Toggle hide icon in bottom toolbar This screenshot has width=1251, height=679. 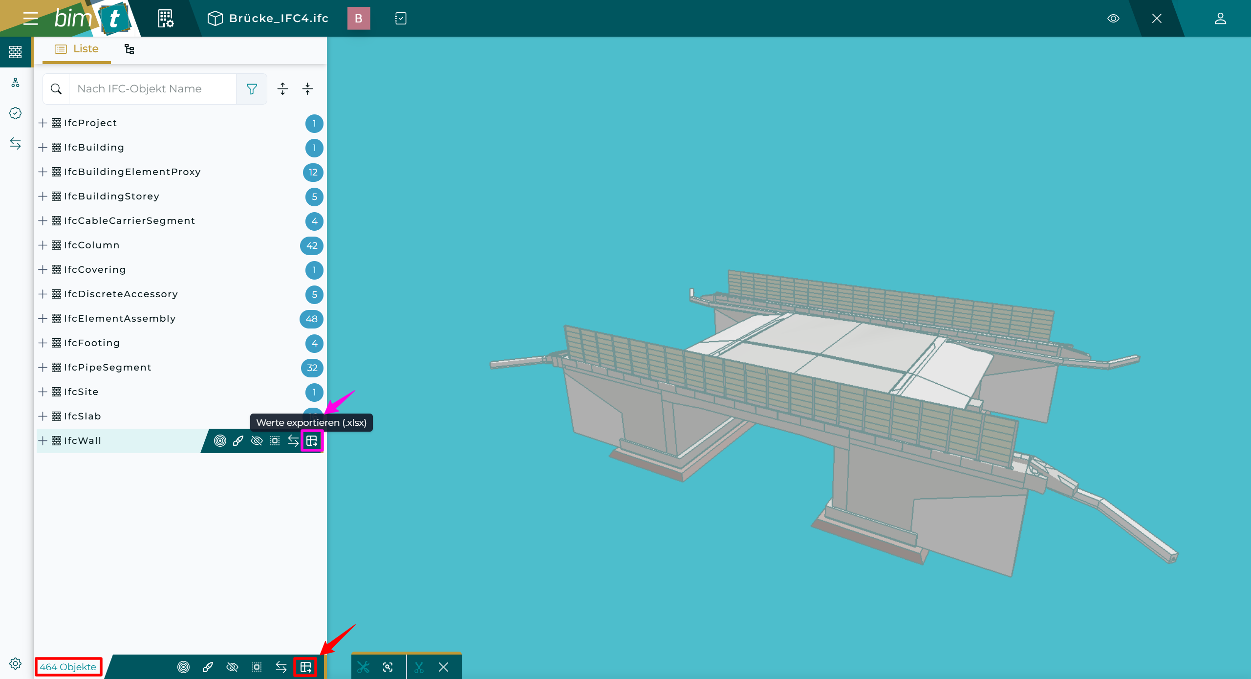point(232,667)
